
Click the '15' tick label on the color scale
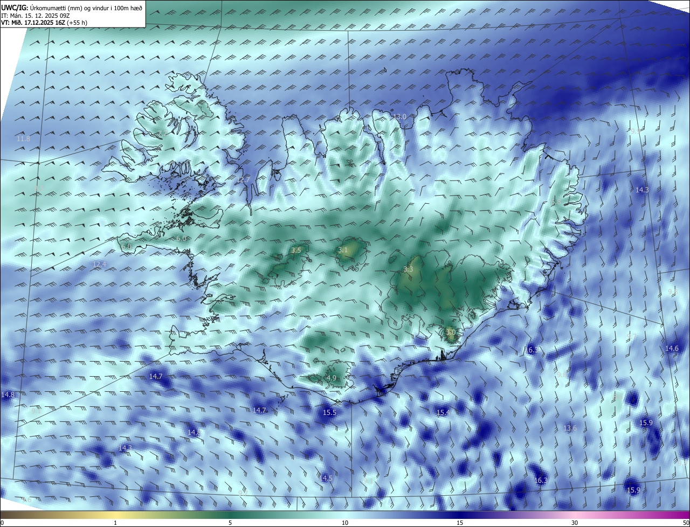point(460,523)
